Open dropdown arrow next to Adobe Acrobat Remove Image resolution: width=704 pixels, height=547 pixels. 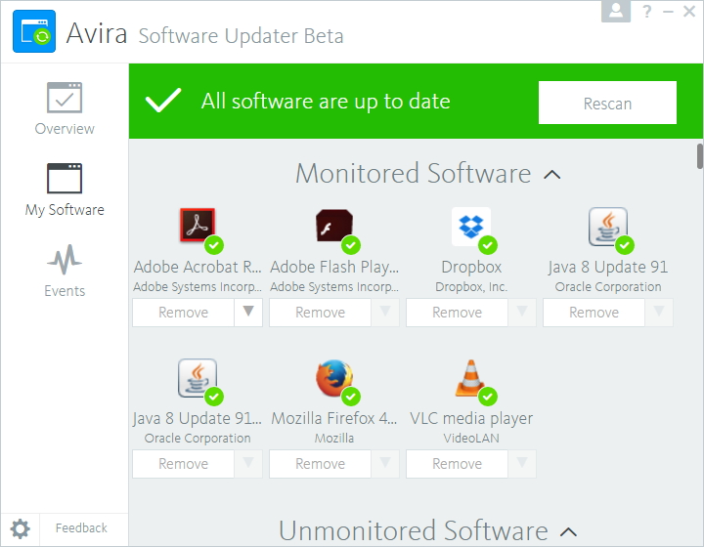coord(248,313)
